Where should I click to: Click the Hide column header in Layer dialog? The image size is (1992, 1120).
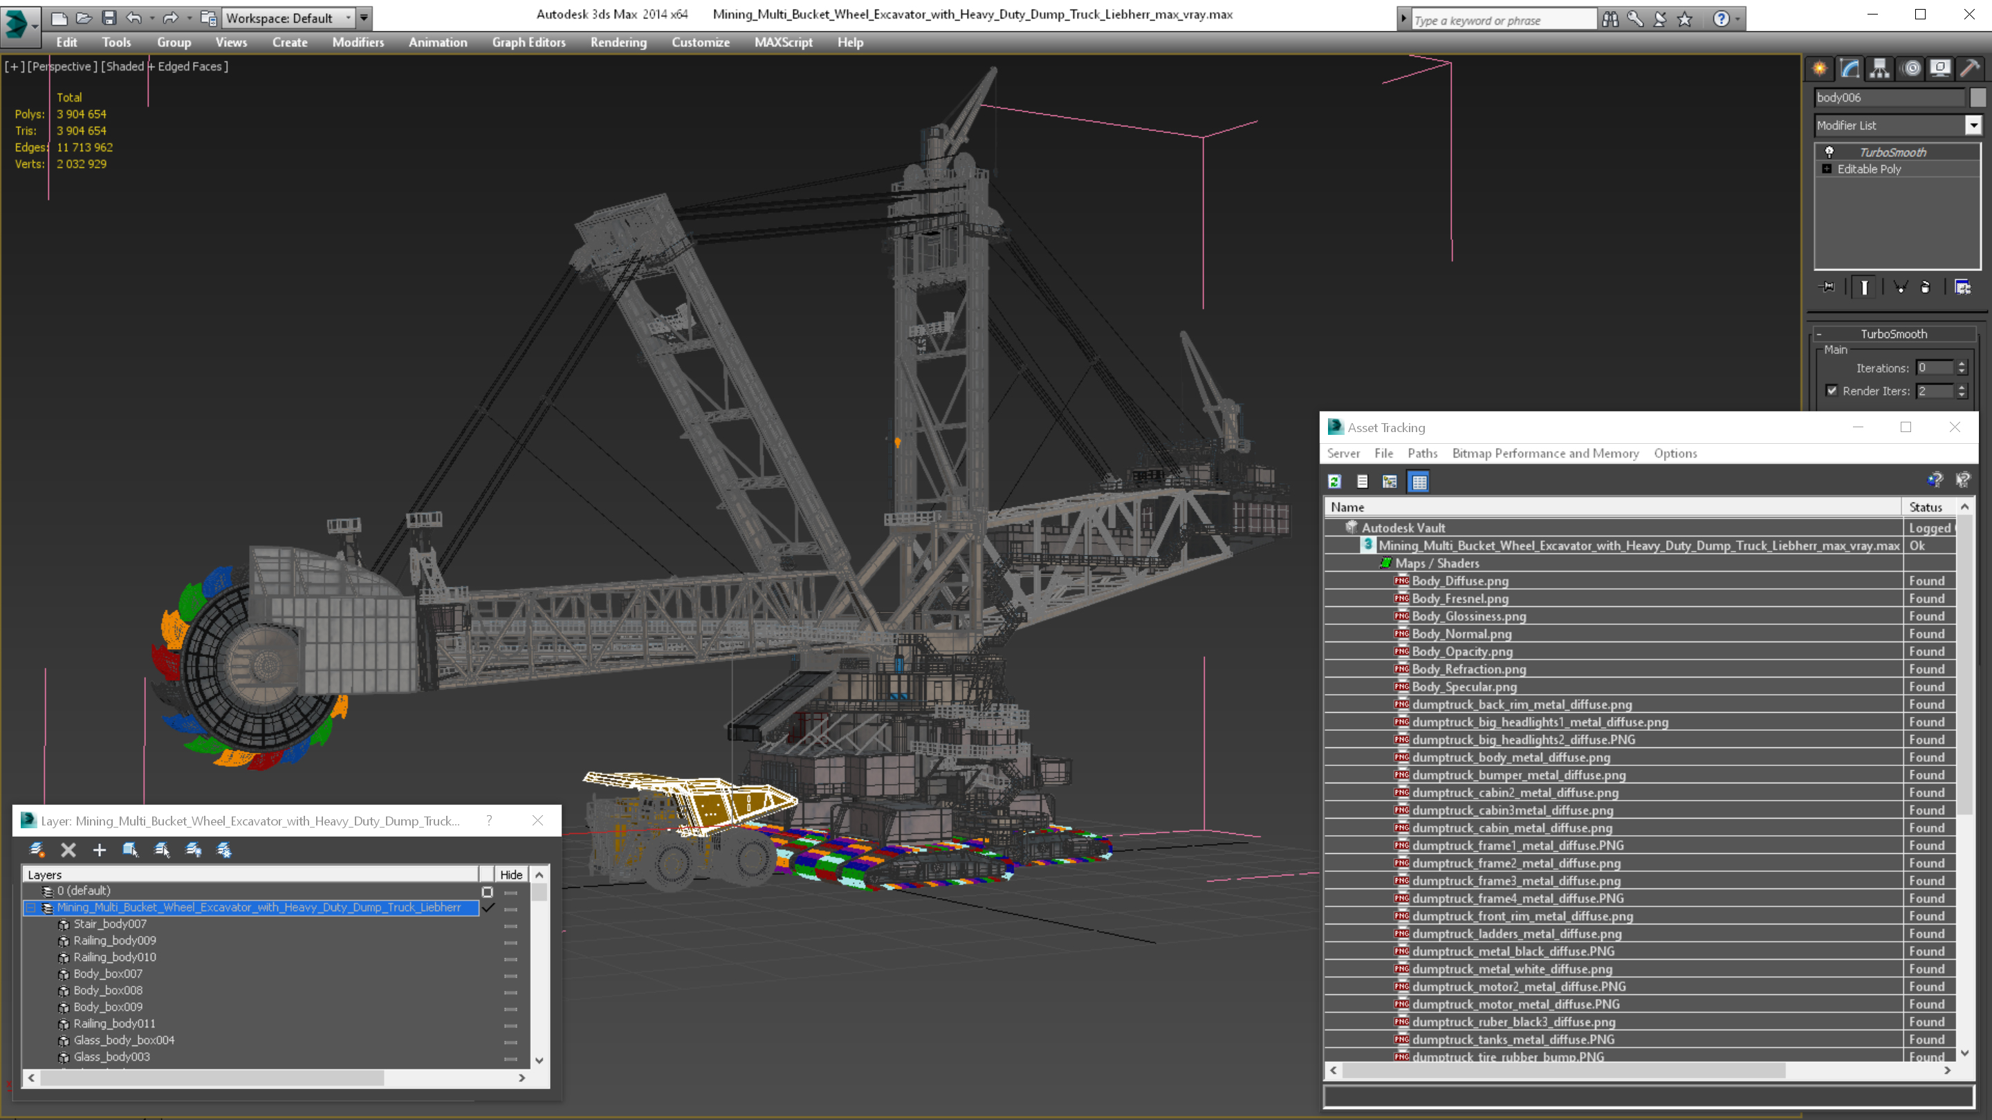(510, 874)
